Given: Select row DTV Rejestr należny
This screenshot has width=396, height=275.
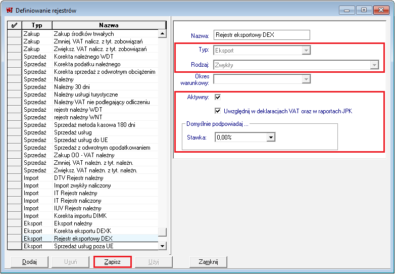Looking at the screenshot, I should (83, 178).
